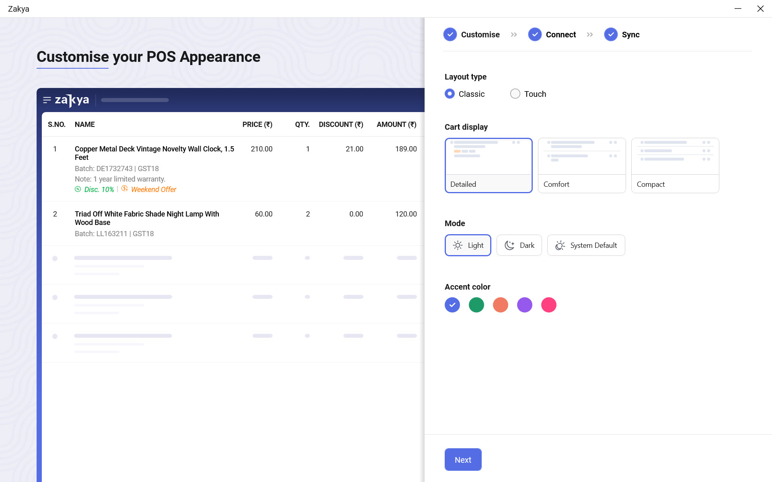
Task: Select the Classic layout radio button
Action: 450,94
